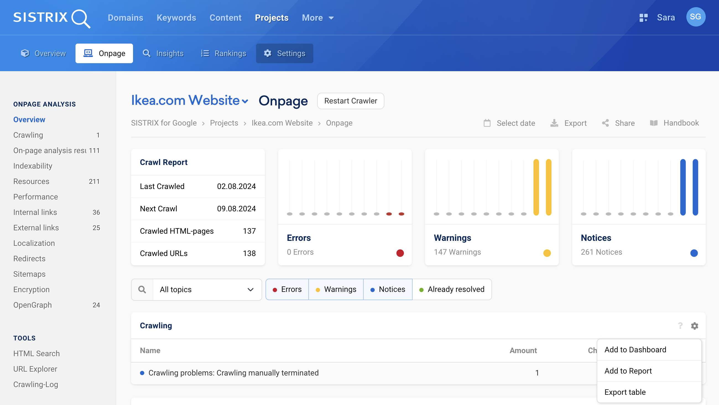The height and width of the screenshot is (405, 719).
Task: Select On-page analysis results in sidebar
Action: (x=57, y=150)
